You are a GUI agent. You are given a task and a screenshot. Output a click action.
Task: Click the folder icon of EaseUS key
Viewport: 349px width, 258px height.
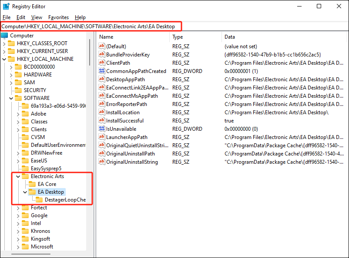(25, 161)
